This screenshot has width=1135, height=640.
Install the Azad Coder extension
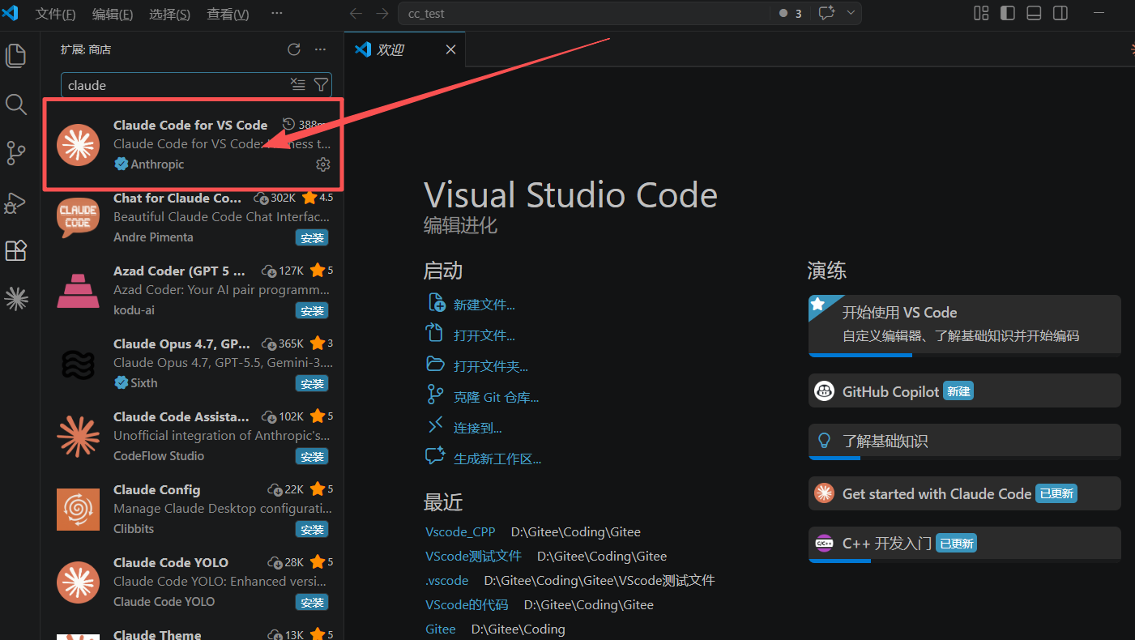312,310
